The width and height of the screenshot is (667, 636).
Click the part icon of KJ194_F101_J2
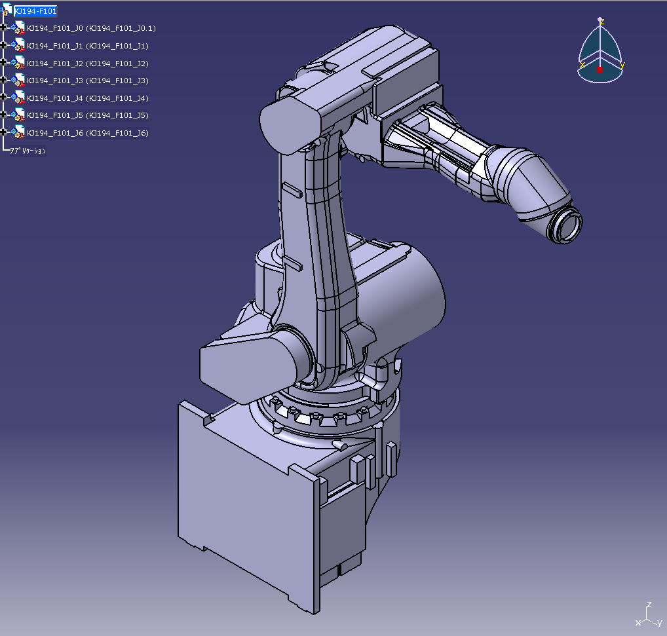point(18,62)
